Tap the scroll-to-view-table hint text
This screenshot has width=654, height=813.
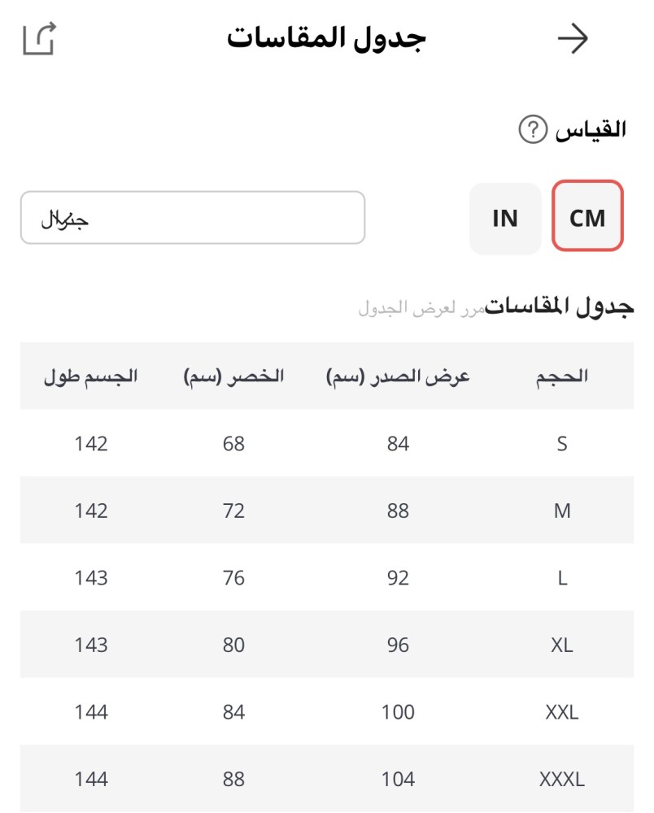(x=421, y=309)
